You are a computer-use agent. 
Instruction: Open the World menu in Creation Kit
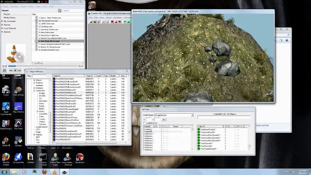coord(109,17)
